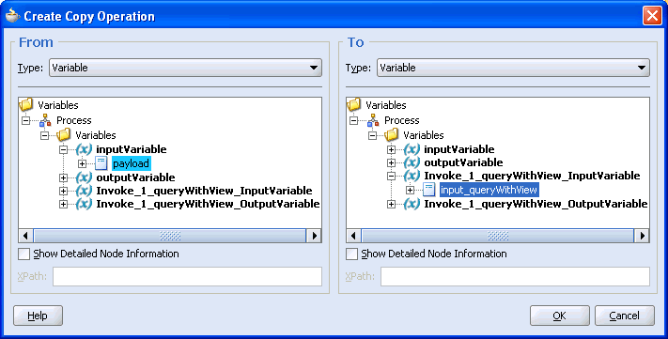Click nested Variables folder icon in To tree
Viewport: 668px width, 339px height.
point(391,135)
